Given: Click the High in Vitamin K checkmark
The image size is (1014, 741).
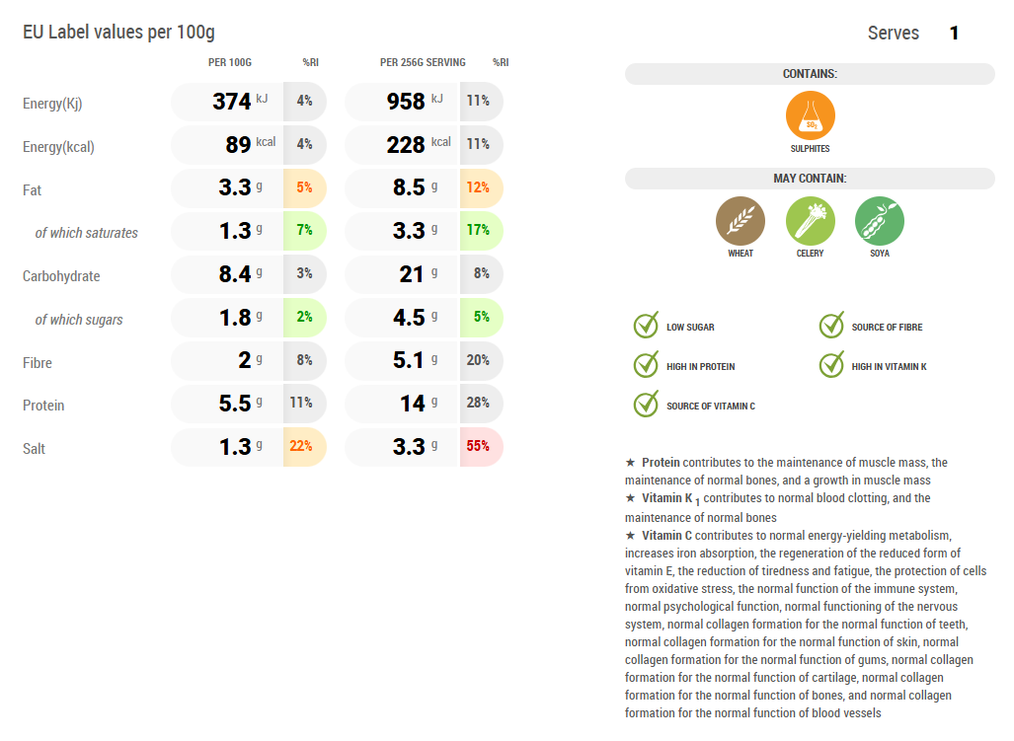Looking at the screenshot, I should coord(831,365).
